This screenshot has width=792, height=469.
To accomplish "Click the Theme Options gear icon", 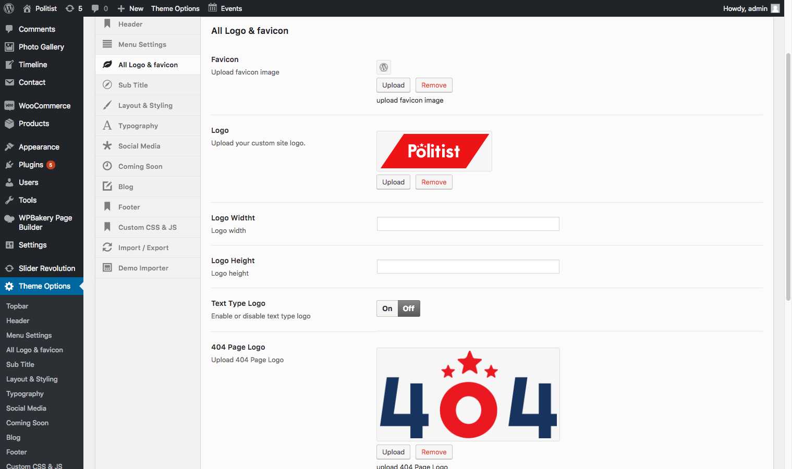I will pyautogui.click(x=9, y=286).
